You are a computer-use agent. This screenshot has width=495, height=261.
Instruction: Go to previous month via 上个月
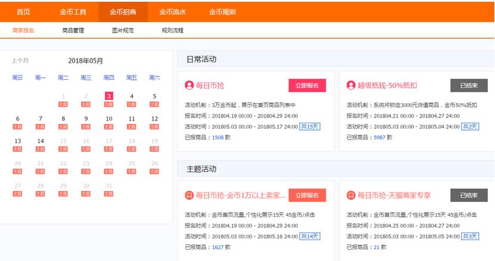tap(20, 61)
